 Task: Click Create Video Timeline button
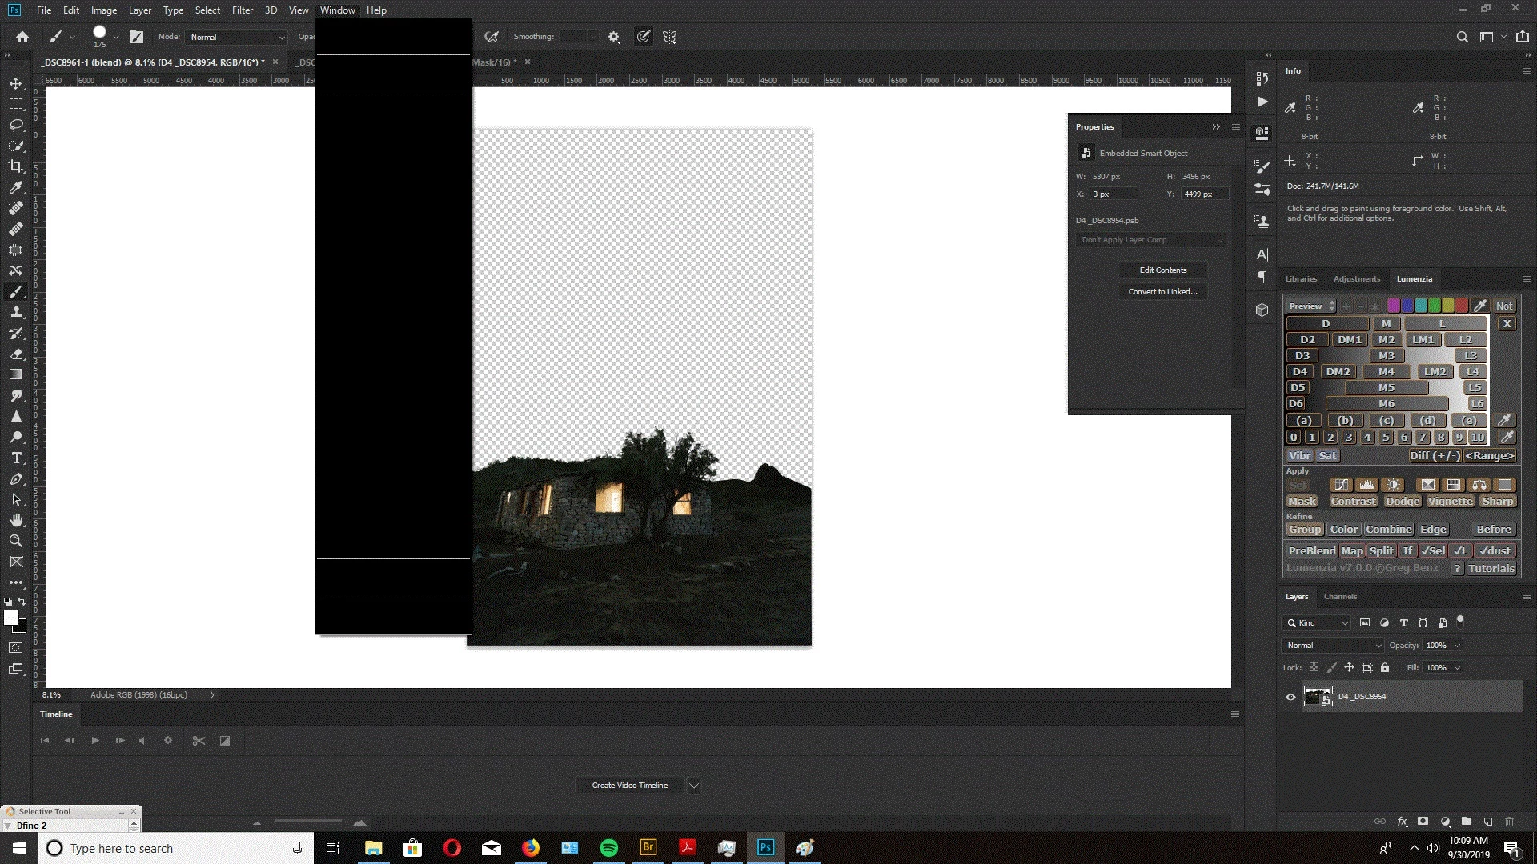click(x=629, y=786)
